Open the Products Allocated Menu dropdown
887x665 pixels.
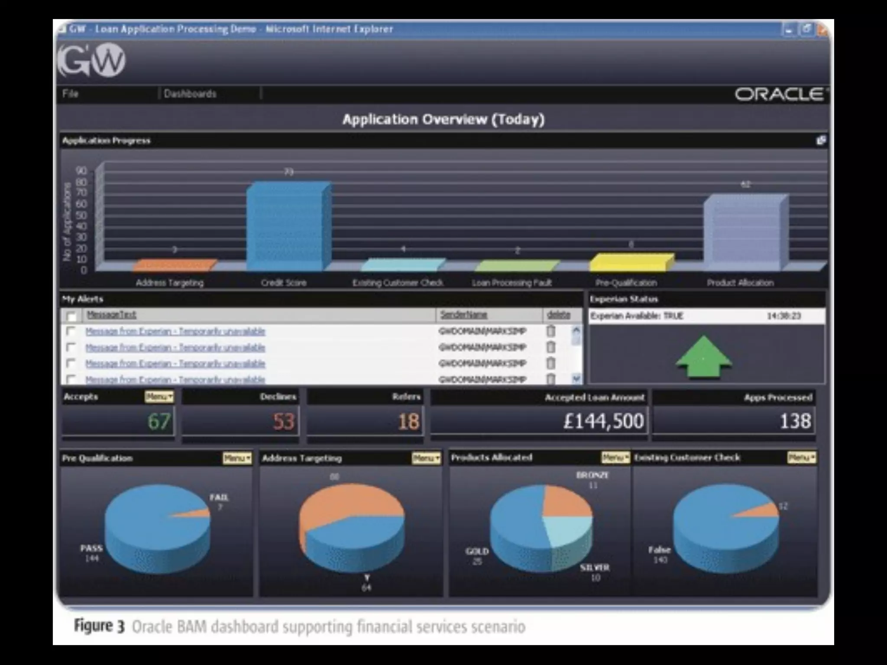(615, 457)
